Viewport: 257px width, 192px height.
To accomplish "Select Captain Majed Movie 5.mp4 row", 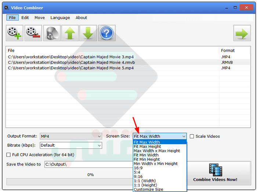I will point(128,68).
